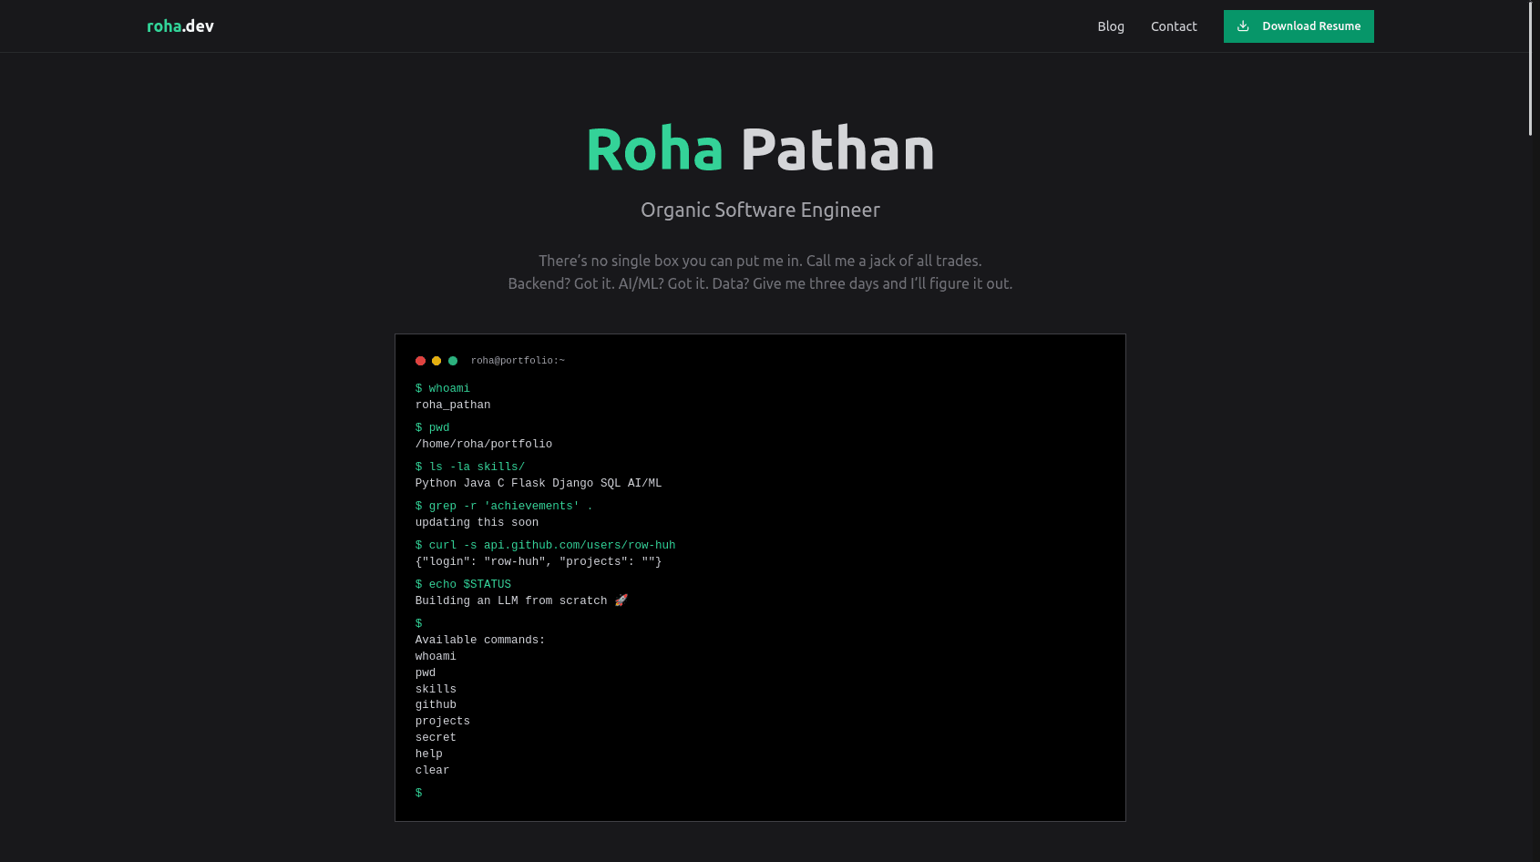1540x862 pixels.
Task: Run the 'skills' command from the list
Action: 436,688
